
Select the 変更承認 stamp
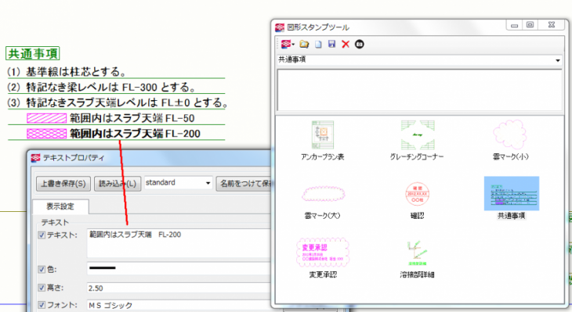tap(323, 258)
